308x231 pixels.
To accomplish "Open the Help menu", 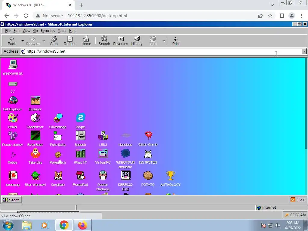I will (73, 31).
